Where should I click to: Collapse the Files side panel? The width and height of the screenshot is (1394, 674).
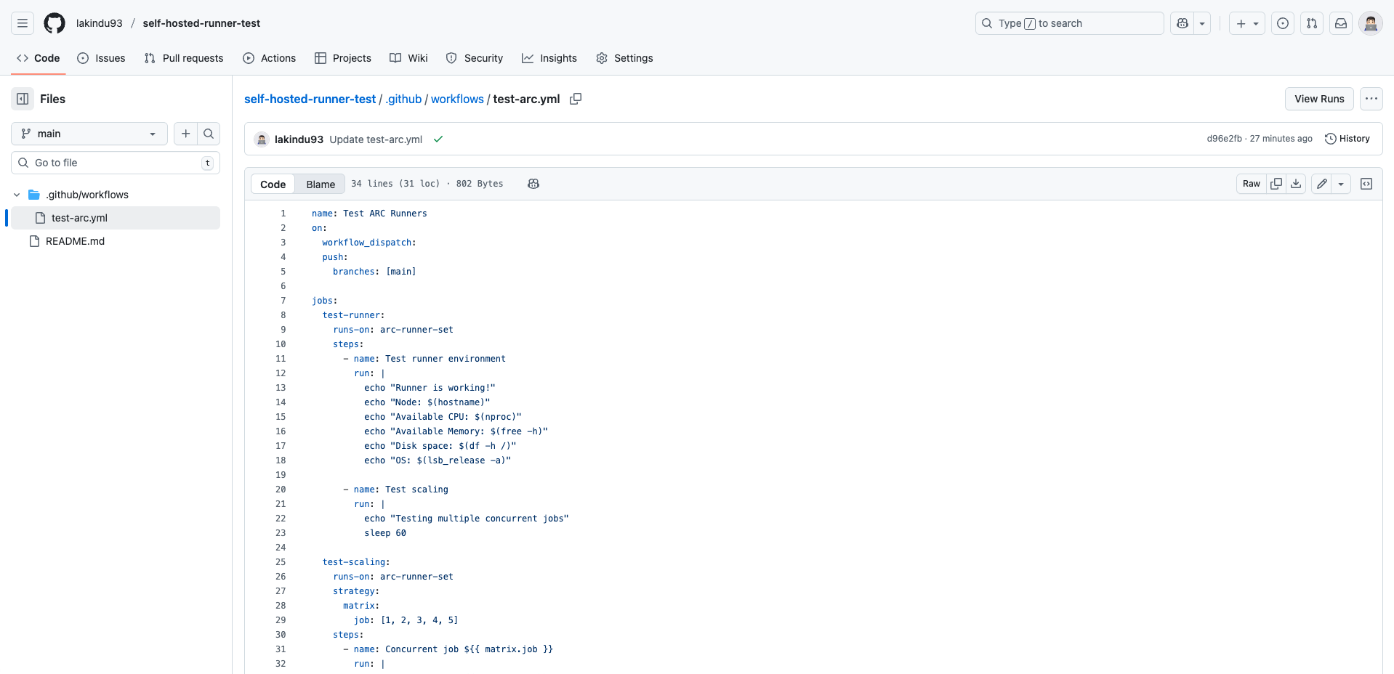(x=23, y=99)
